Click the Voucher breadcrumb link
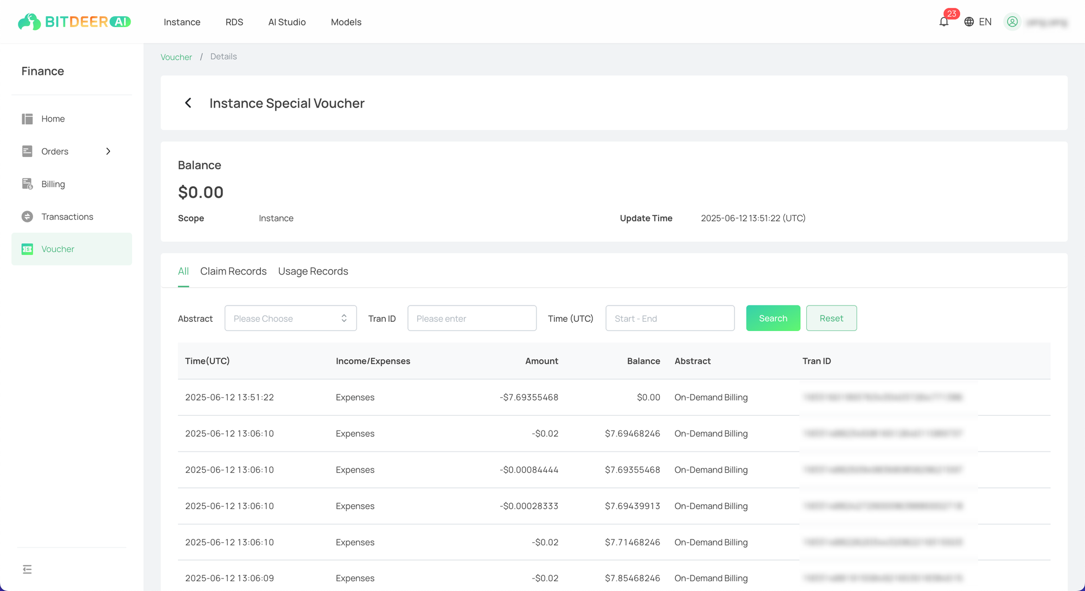Screen dimensions: 1085x591 click(176, 57)
